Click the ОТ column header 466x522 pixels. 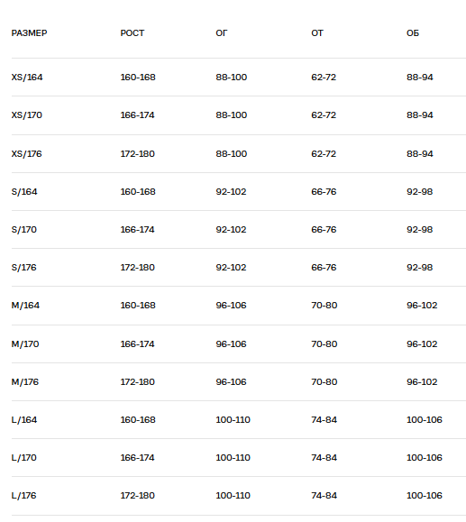(317, 33)
